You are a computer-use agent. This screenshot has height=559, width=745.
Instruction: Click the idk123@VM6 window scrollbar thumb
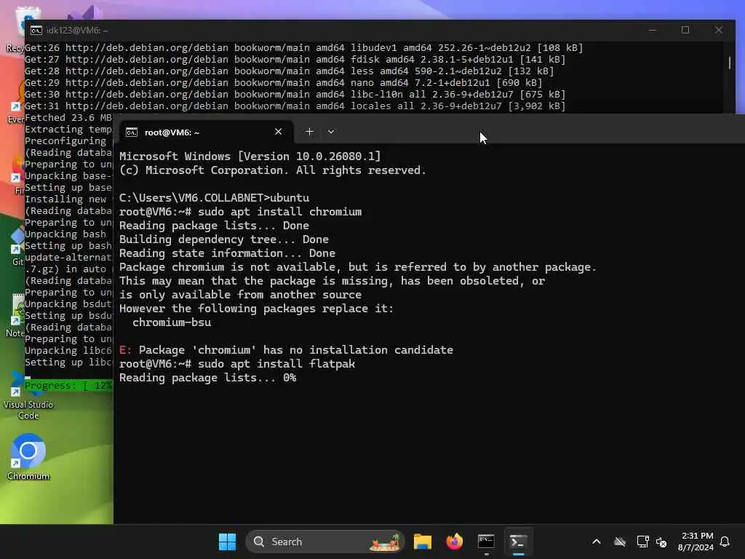tap(729, 63)
